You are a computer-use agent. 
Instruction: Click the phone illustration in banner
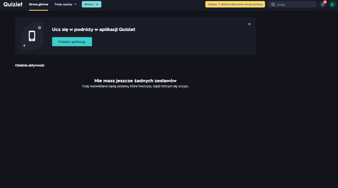(32, 36)
